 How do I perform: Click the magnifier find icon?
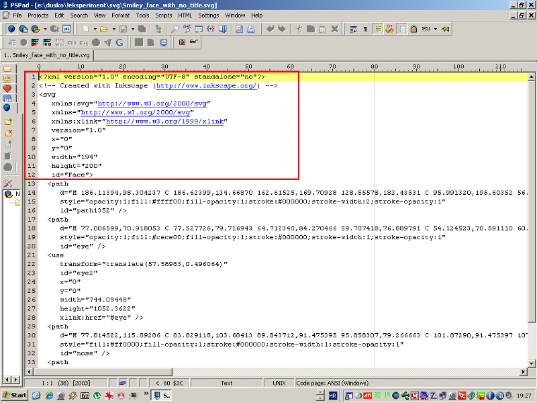pyautogui.click(x=175, y=29)
